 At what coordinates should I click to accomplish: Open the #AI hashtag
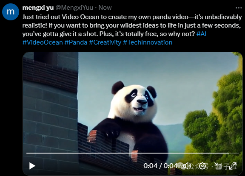point(201,34)
